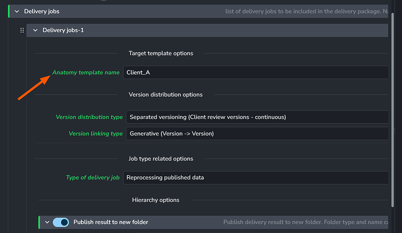Click the Type of delivery job label
The height and width of the screenshot is (233, 402).
(x=93, y=178)
